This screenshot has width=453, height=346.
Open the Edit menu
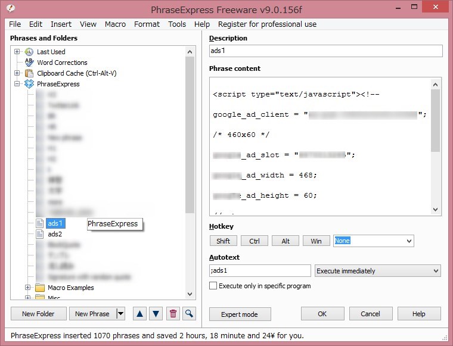[x=36, y=24]
